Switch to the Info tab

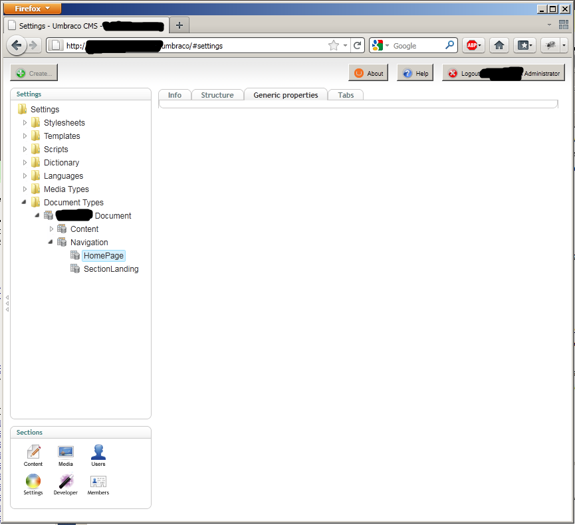[x=175, y=95]
